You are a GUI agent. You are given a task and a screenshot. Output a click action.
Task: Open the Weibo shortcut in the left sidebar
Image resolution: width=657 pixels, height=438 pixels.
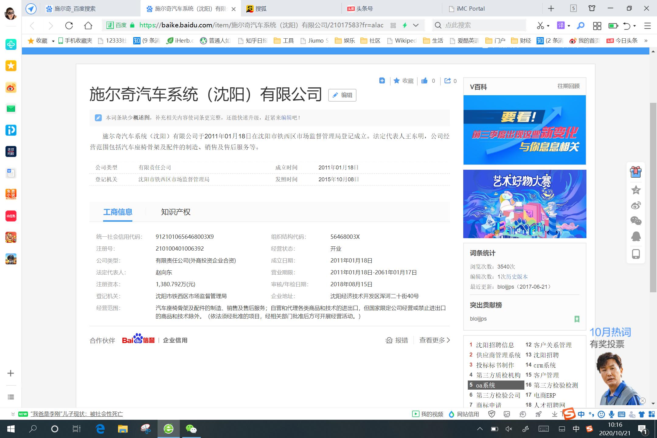(x=11, y=88)
